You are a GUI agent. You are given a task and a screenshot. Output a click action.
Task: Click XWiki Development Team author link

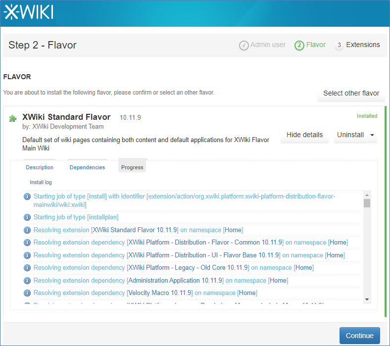tap(68, 127)
